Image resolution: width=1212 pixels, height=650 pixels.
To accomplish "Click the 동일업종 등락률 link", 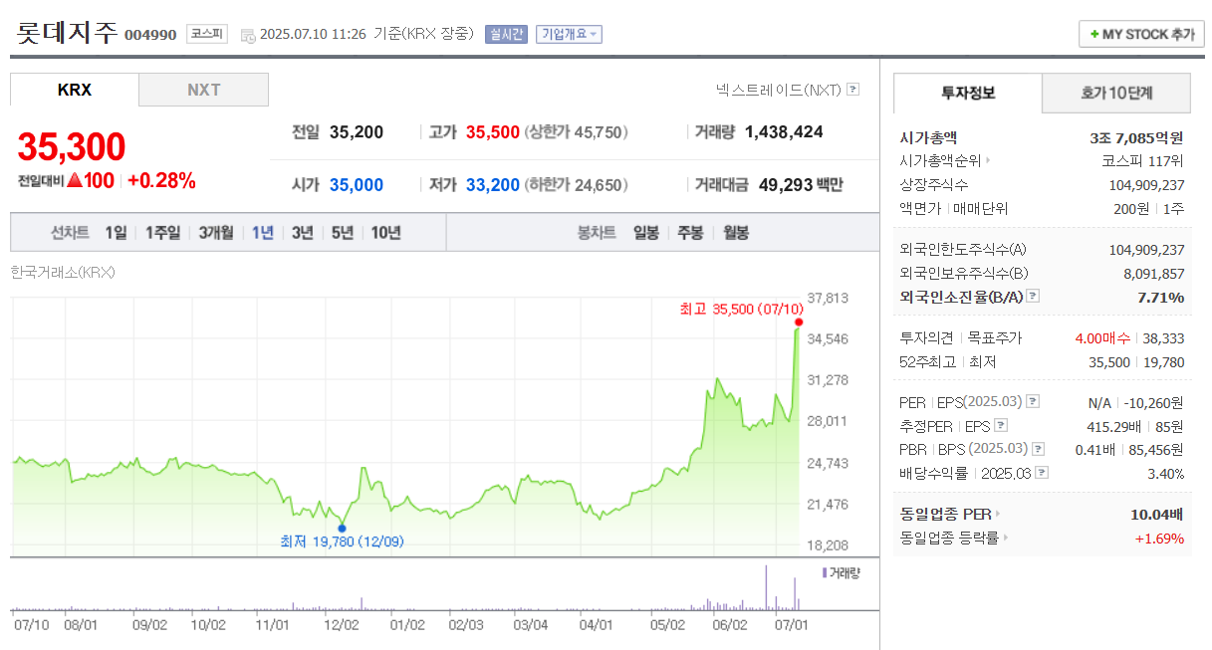I will (x=949, y=539).
